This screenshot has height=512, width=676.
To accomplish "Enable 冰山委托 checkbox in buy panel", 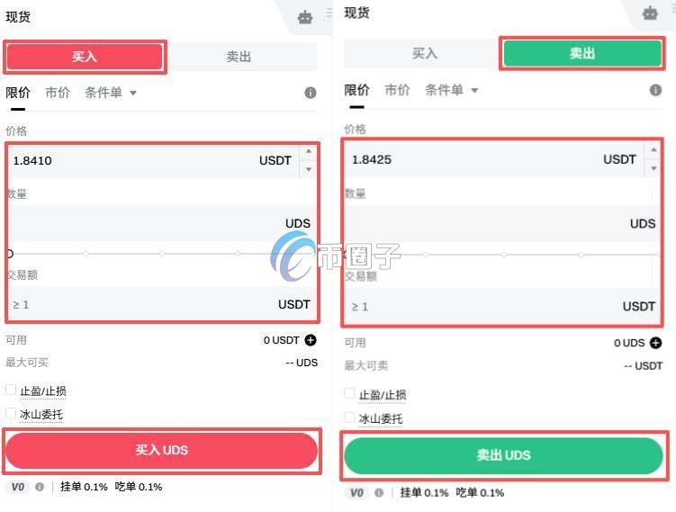I will tap(11, 413).
